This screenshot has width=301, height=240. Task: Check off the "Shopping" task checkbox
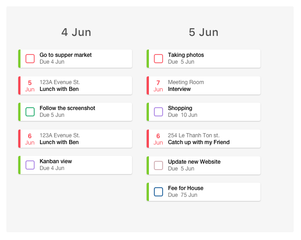(158, 112)
